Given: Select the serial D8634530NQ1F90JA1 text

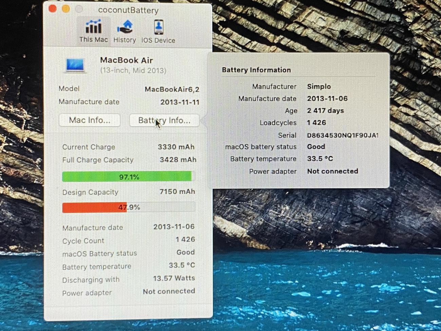Looking at the screenshot, I should point(343,135).
